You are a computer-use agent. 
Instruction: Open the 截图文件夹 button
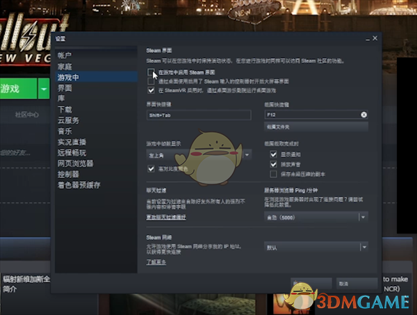point(316,127)
